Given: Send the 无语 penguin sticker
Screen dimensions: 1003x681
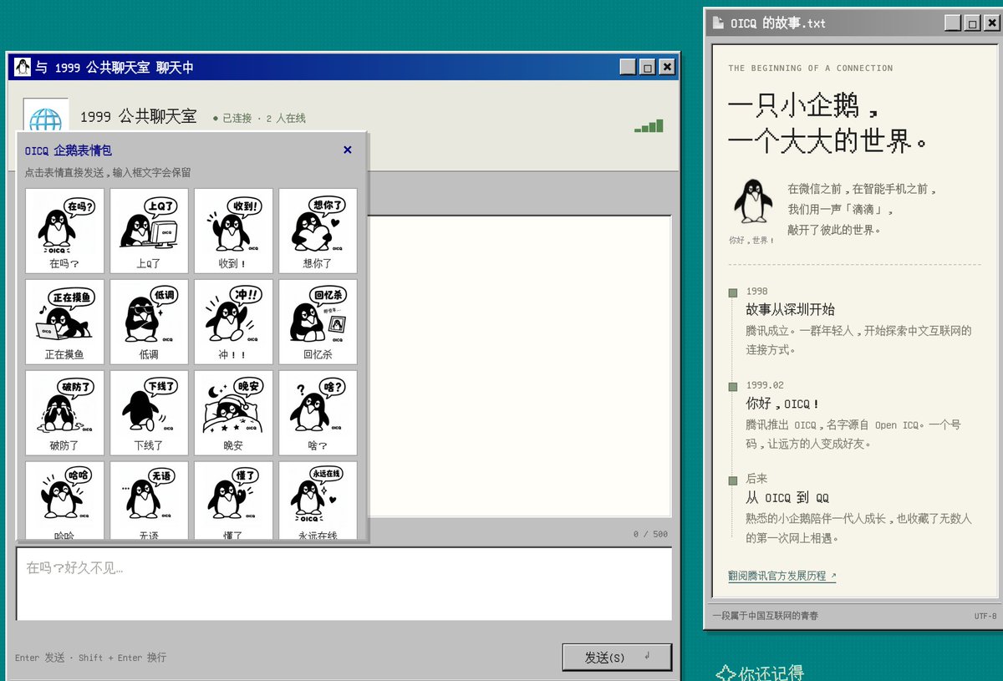Looking at the screenshot, I should pyautogui.click(x=149, y=501).
